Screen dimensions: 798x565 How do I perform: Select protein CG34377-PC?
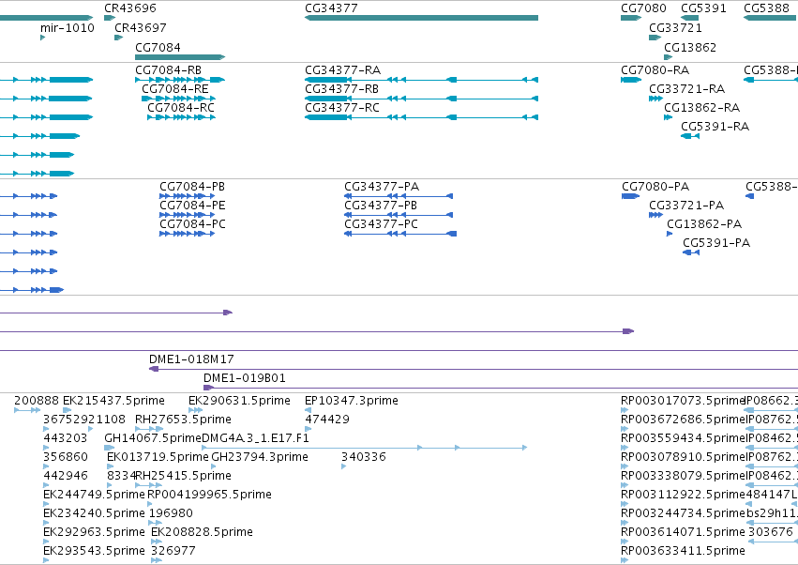(x=400, y=234)
